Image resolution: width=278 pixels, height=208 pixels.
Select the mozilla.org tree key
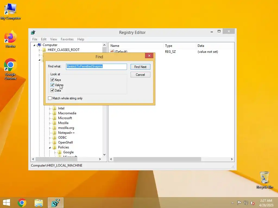pos(66,128)
